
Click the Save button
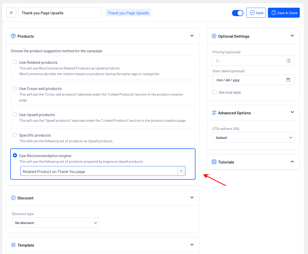[256, 13]
